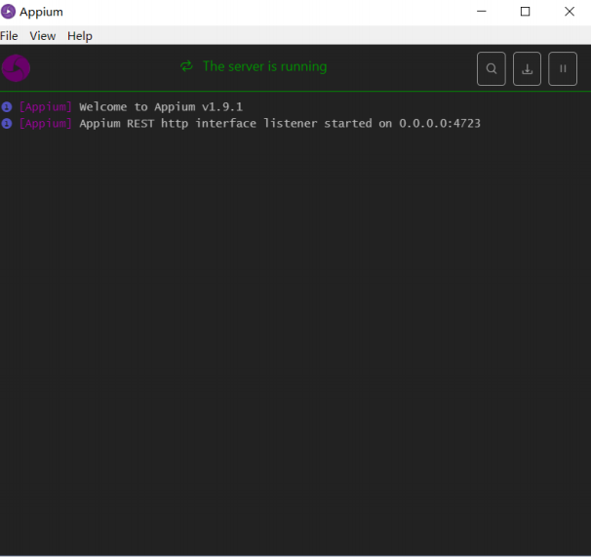Select the 'Welcome to Appium v1.9.1' log line
This screenshot has height=557, width=591.
point(161,107)
